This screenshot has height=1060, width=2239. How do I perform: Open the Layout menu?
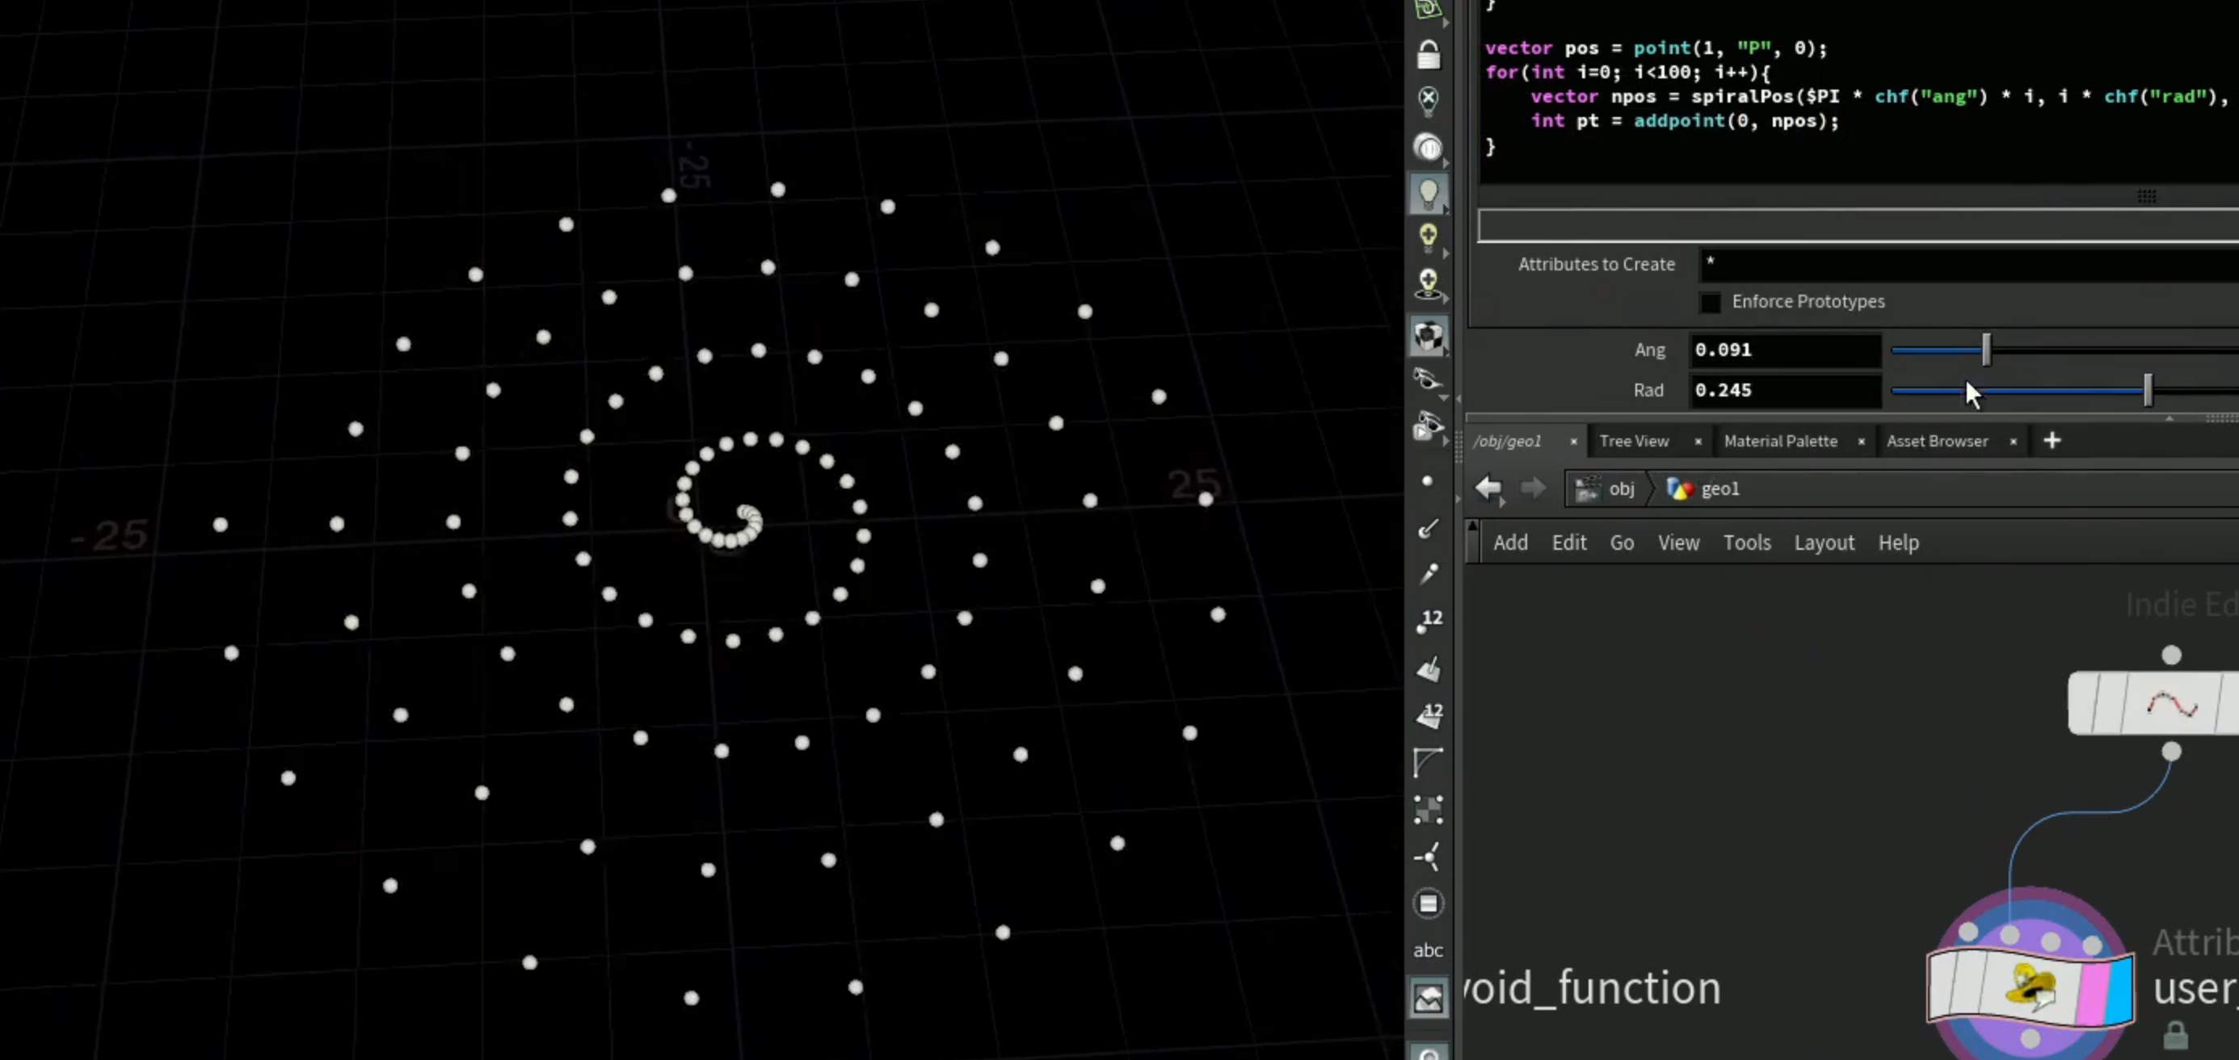1824,543
